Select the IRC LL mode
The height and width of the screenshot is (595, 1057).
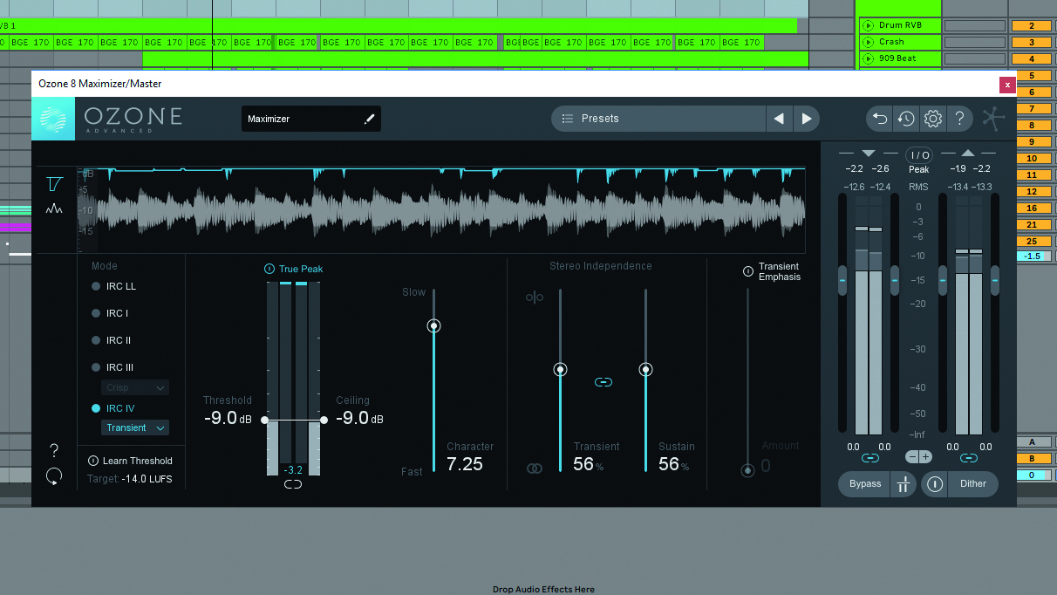coord(114,286)
